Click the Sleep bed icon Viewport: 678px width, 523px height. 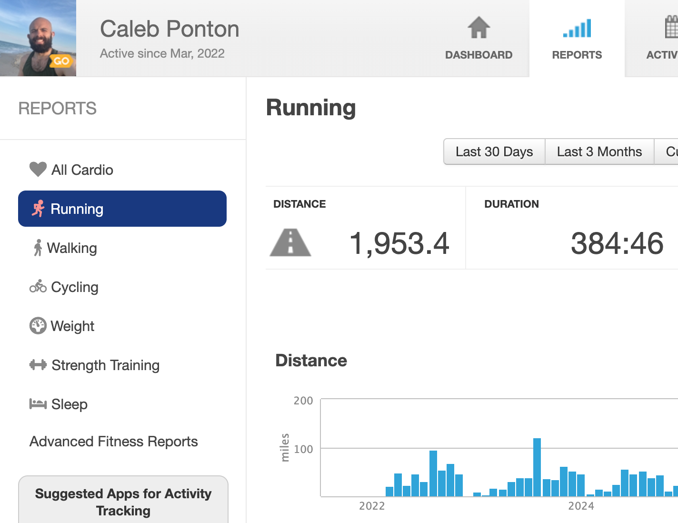[38, 404]
